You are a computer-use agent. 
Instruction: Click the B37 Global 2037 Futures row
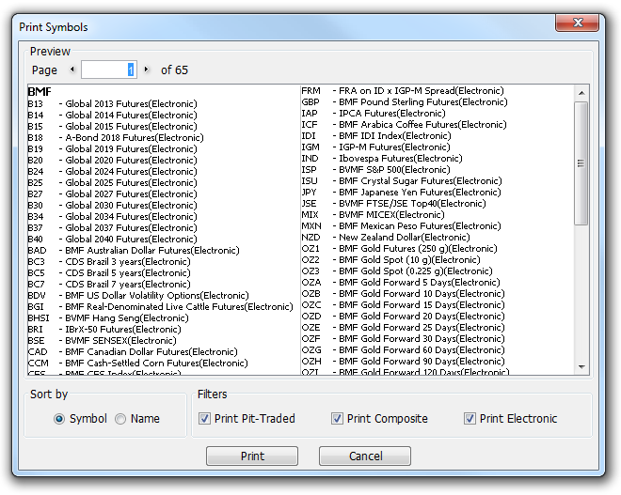point(112,227)
